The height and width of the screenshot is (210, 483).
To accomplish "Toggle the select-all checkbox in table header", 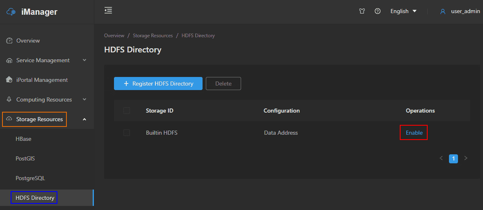I will 127,111.
